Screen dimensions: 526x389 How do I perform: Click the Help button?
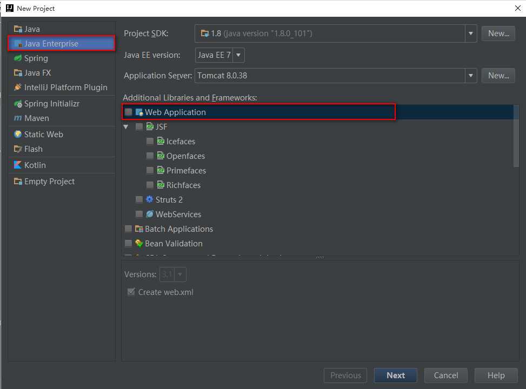(496, 375)
